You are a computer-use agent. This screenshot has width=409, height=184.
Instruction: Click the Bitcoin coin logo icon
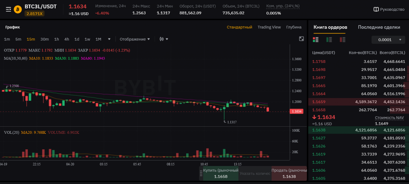point(18,9)
